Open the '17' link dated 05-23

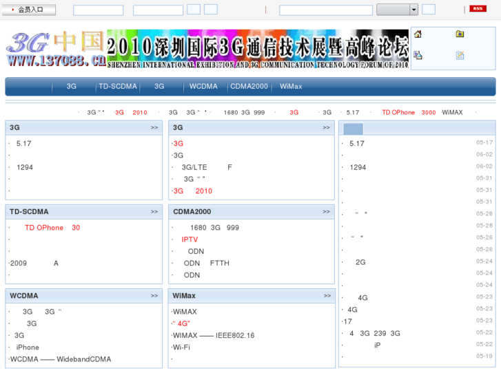[347, 321]
